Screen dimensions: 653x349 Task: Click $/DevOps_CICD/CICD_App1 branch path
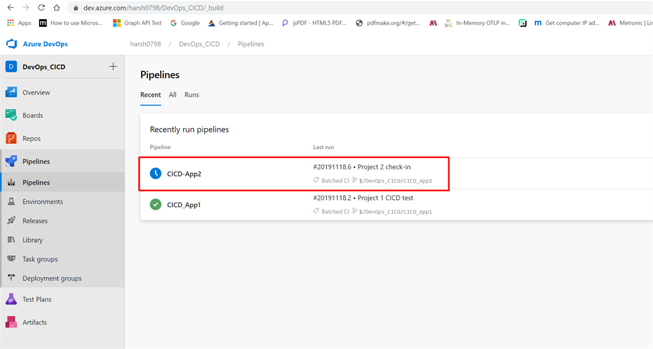395,211
